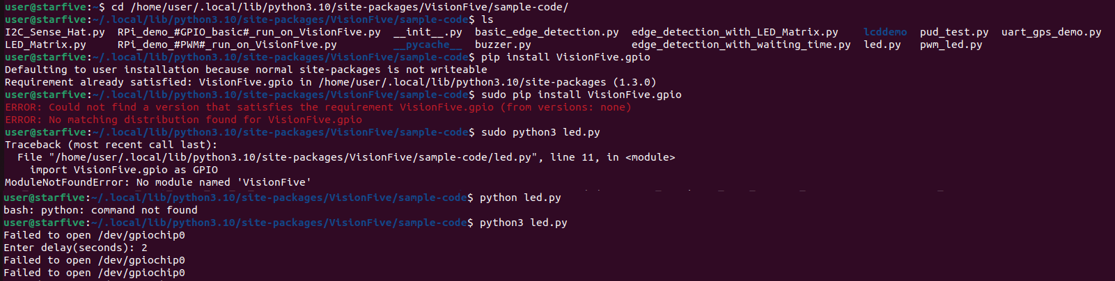Click the __pycache__ directory name
Image resolution: width=1115 pixels, height=281 pixels.
[428, 45]
